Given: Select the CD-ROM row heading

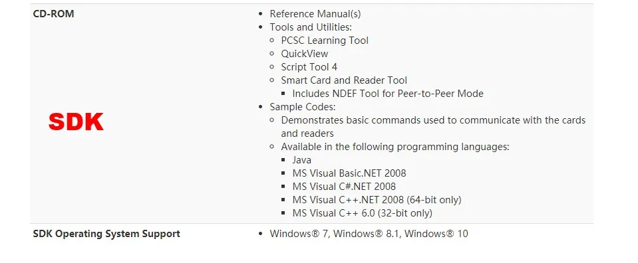Looking at the screenshot, I should 53,14.
